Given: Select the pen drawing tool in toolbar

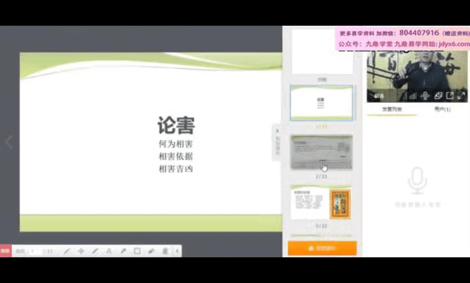Looking at the screenshot, I should point(67,251).
